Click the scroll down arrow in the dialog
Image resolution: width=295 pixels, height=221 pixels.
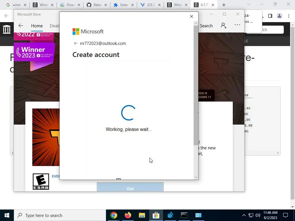tap(196, 177)
